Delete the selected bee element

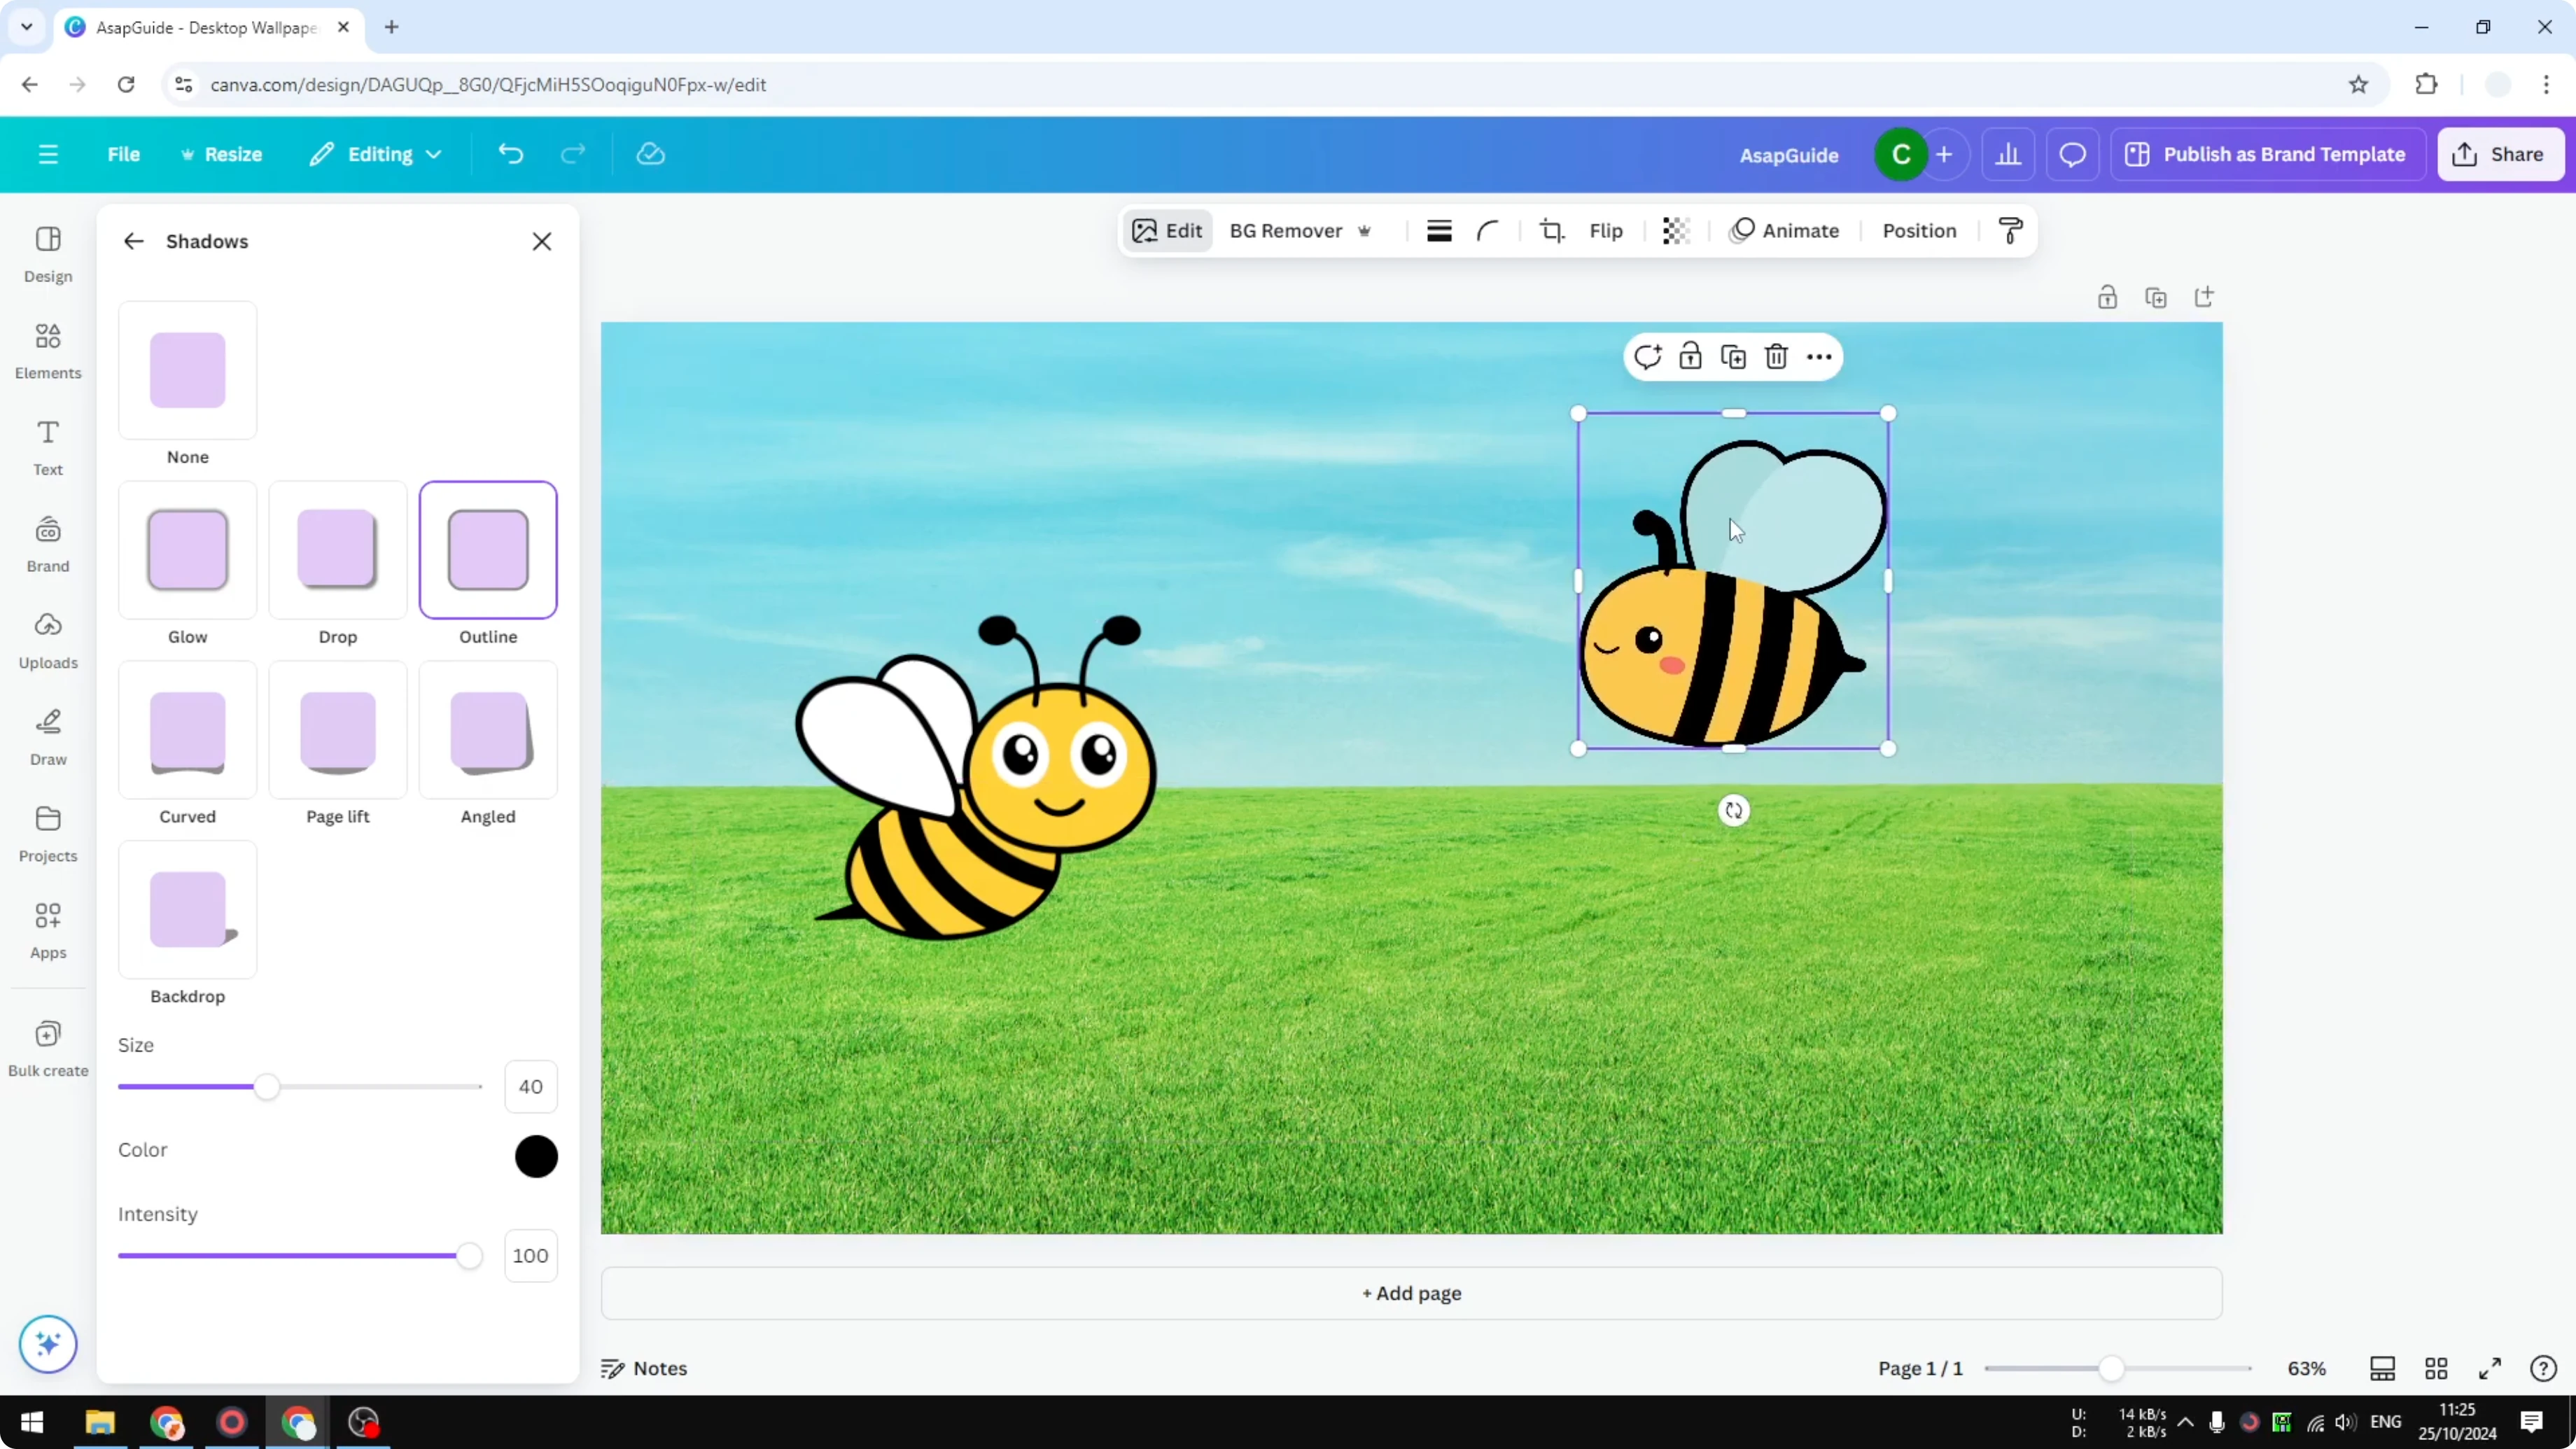coord(1777,357)
